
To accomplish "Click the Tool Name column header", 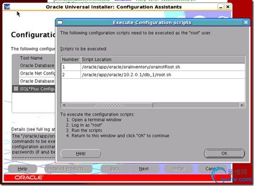I will (x=37, y=58).
